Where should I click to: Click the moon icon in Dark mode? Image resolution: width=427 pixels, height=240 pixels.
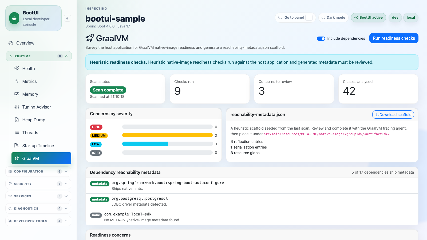(323, 18)
